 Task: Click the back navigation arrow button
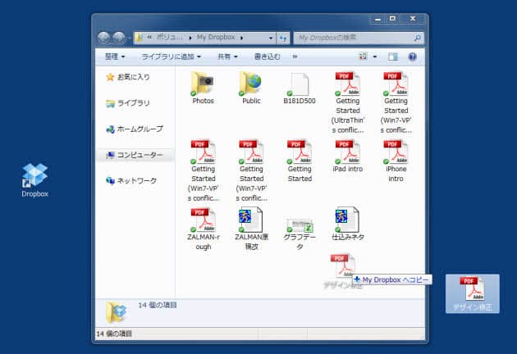click(105, 38)
